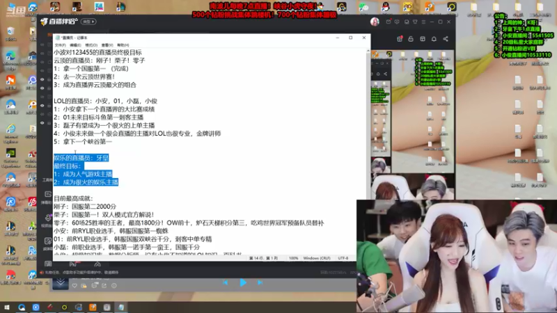Click the music player's folder icon
557x313 pixels.
coord(84,285)
